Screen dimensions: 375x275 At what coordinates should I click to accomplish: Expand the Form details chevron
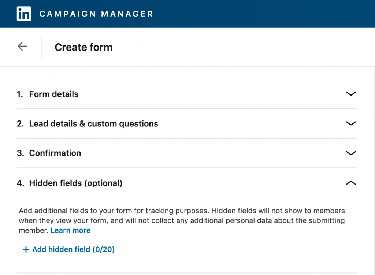click(351, 93)
